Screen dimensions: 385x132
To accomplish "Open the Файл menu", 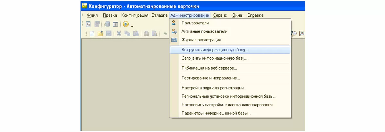I will (x=92, y=15).
